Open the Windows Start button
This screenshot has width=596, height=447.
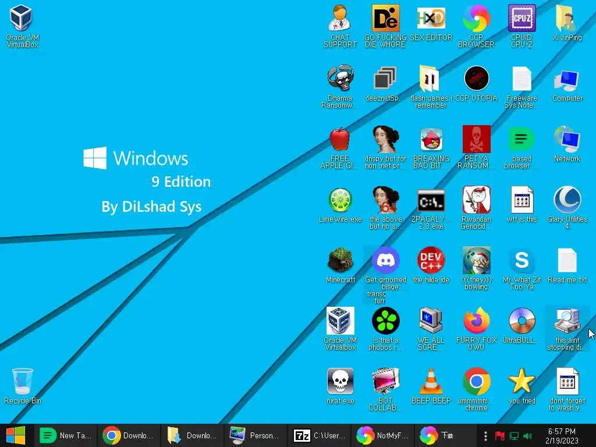point(16,435)
